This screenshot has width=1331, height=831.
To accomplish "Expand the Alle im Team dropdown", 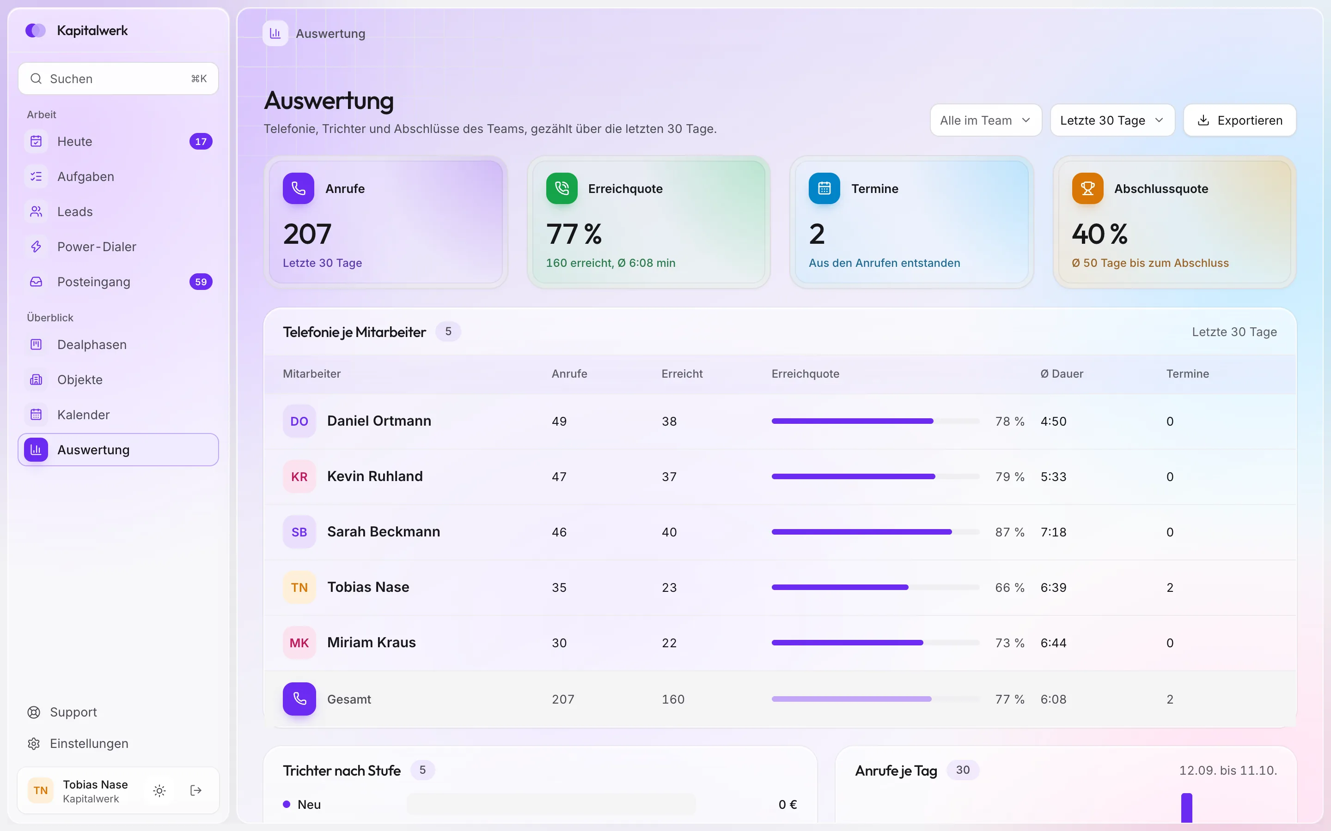I will click(986, 120).
